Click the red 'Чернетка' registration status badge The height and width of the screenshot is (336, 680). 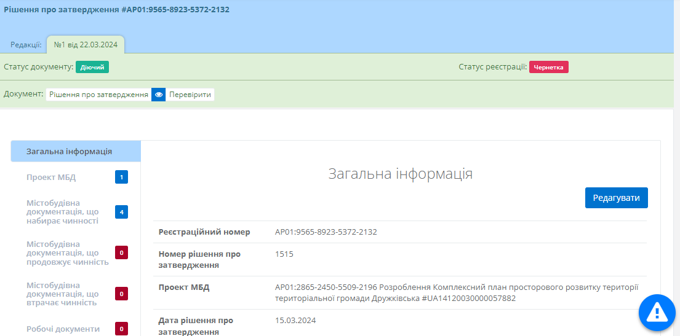(548, 67)
